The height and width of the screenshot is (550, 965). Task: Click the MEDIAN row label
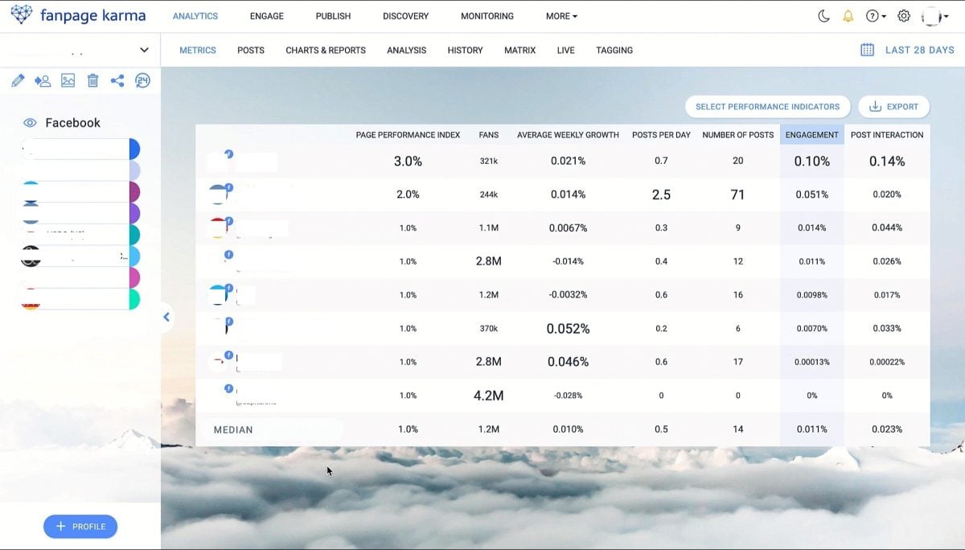point(233,430)
